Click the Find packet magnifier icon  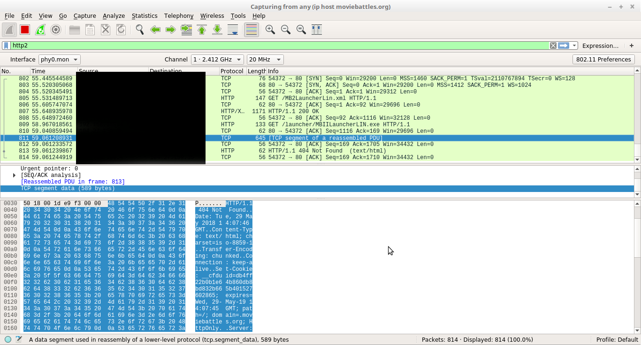(139, 30)
